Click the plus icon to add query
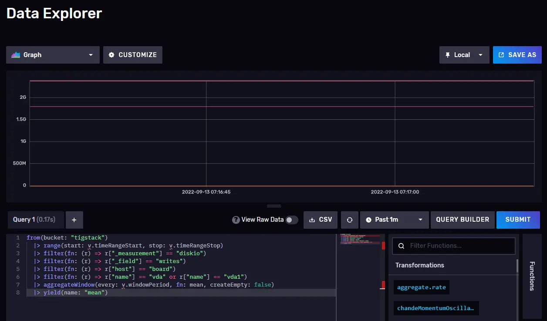The width and height of the screenshot is (547, 321). (x=74, y=220)
